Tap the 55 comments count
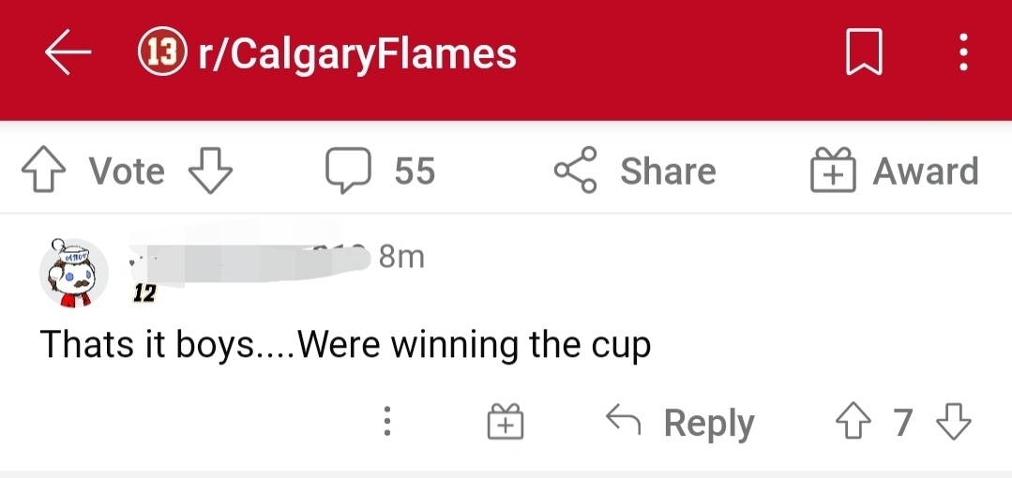Image resolution: width=1012 pixels, height=478 pixels. click(x=415, y=172)
